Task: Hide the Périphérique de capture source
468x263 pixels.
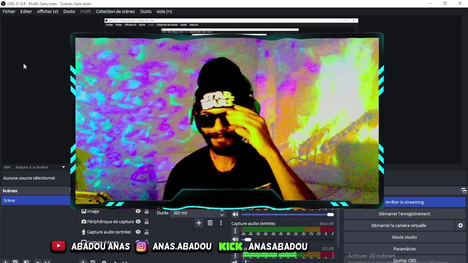Action: (x=138, y=222)
